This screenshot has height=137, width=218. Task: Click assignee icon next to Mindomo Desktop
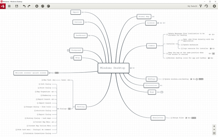[131, 68]
